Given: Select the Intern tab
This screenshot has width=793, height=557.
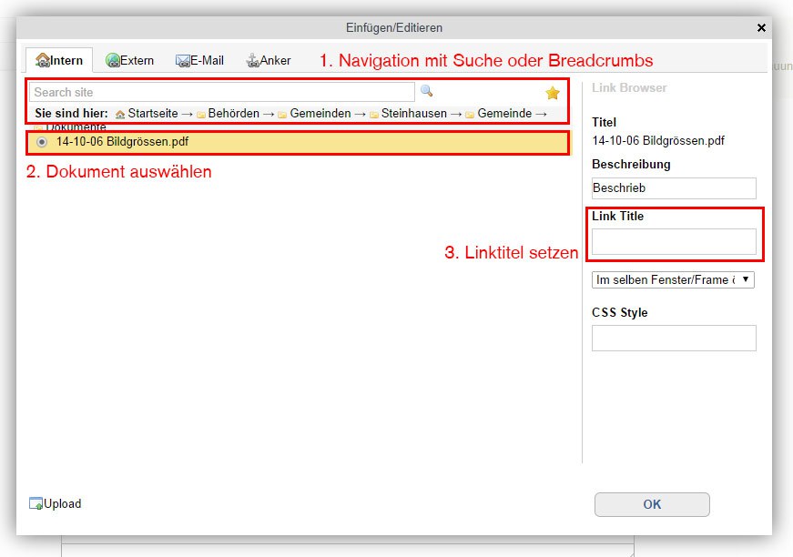Looking at the screenshot, I should [59, 61].
